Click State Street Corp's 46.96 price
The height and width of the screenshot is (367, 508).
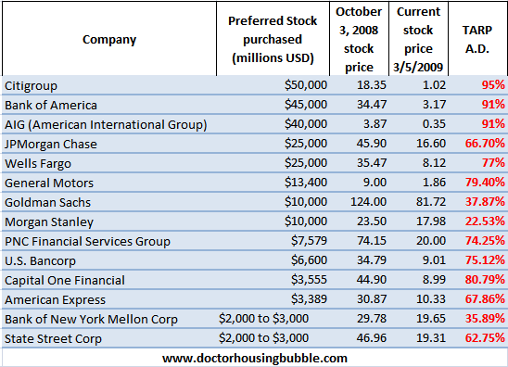pos(372,338)
